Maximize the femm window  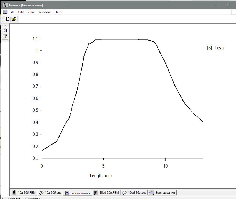pyautogui.click(x=228, y=5)
